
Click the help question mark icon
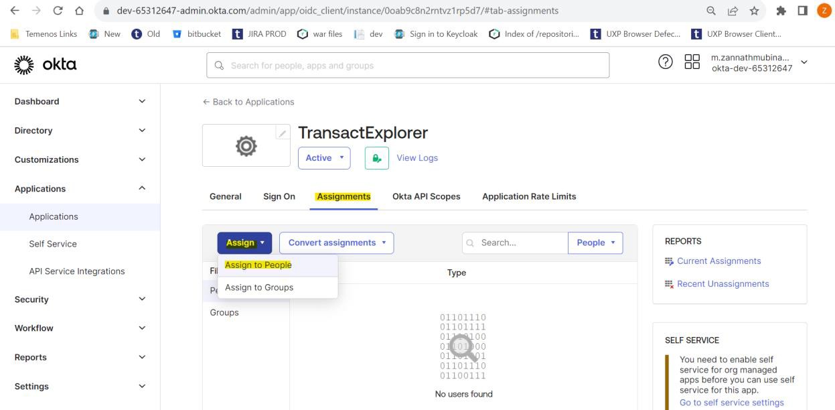pyautogui.click(x=665, y=62)
